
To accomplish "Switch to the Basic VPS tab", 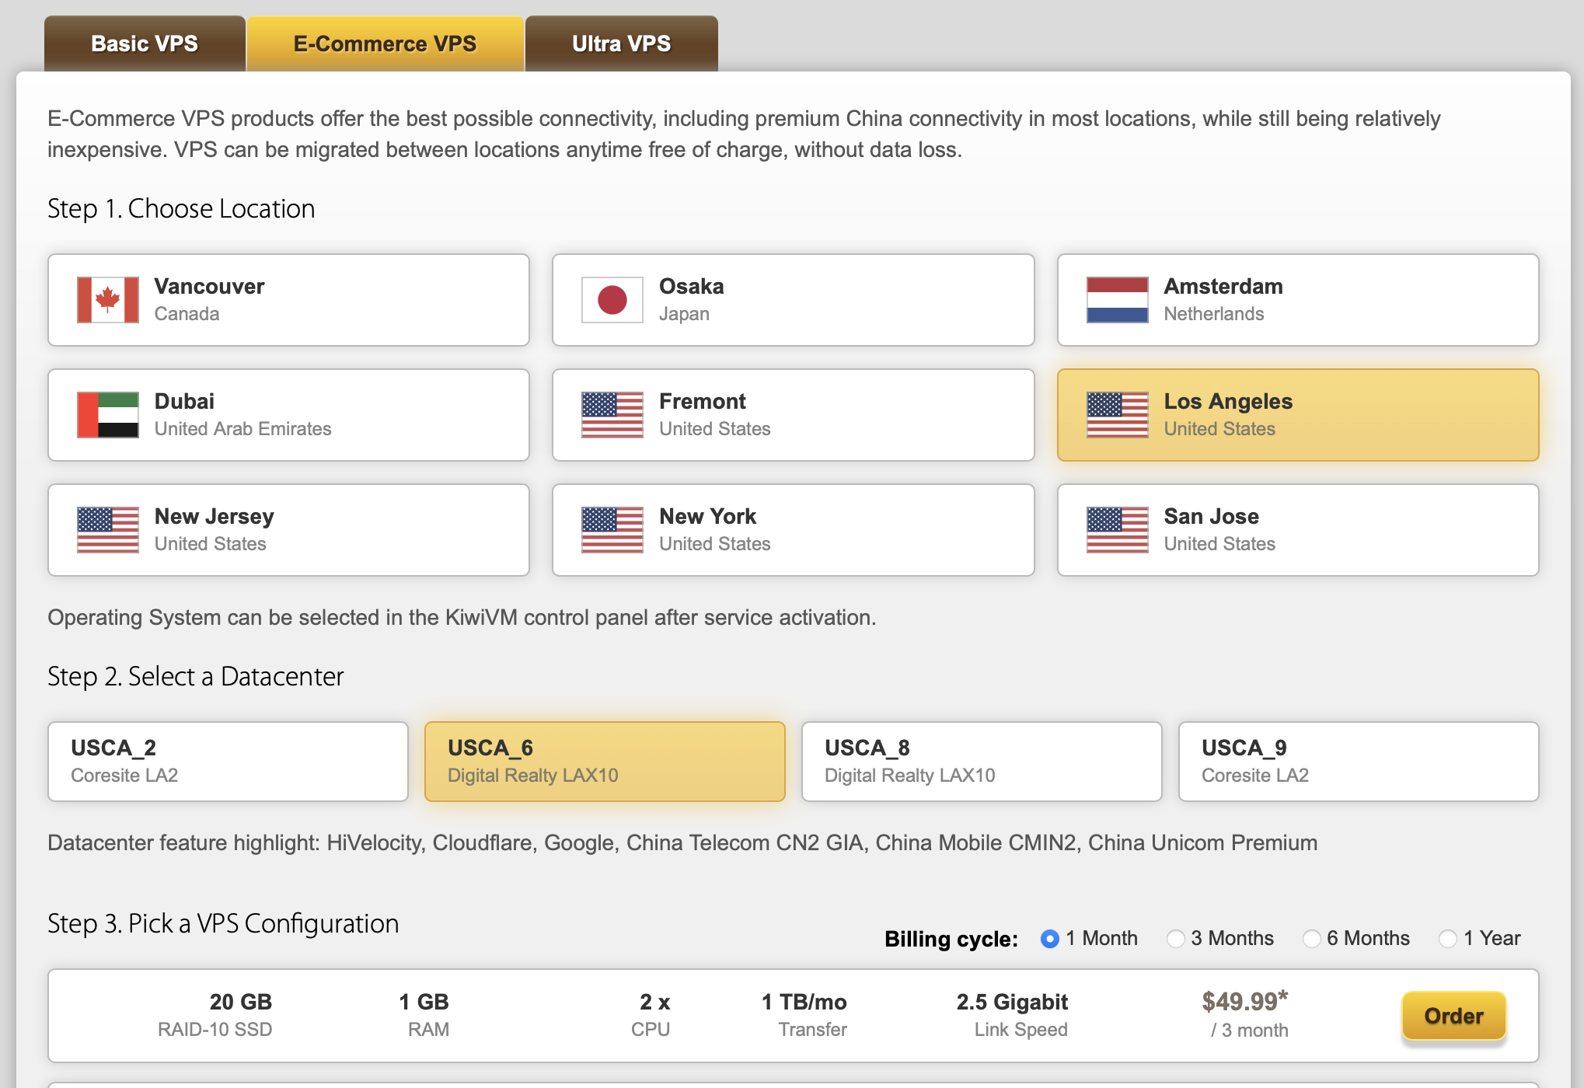I will [x=145, y=44].
